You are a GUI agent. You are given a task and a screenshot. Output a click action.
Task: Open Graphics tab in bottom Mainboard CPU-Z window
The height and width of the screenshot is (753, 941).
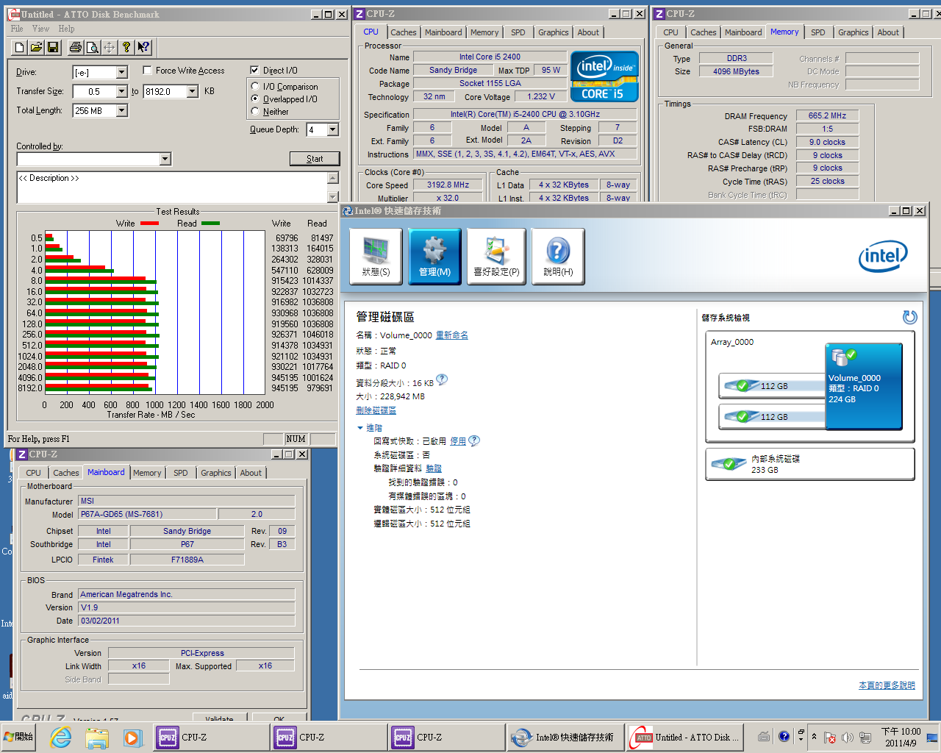pos(216,473)
